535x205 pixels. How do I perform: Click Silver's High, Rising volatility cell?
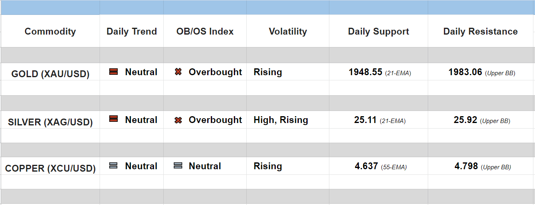281,120
